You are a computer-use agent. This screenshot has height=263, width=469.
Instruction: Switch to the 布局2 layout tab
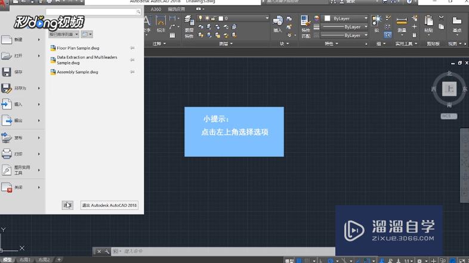44,259
